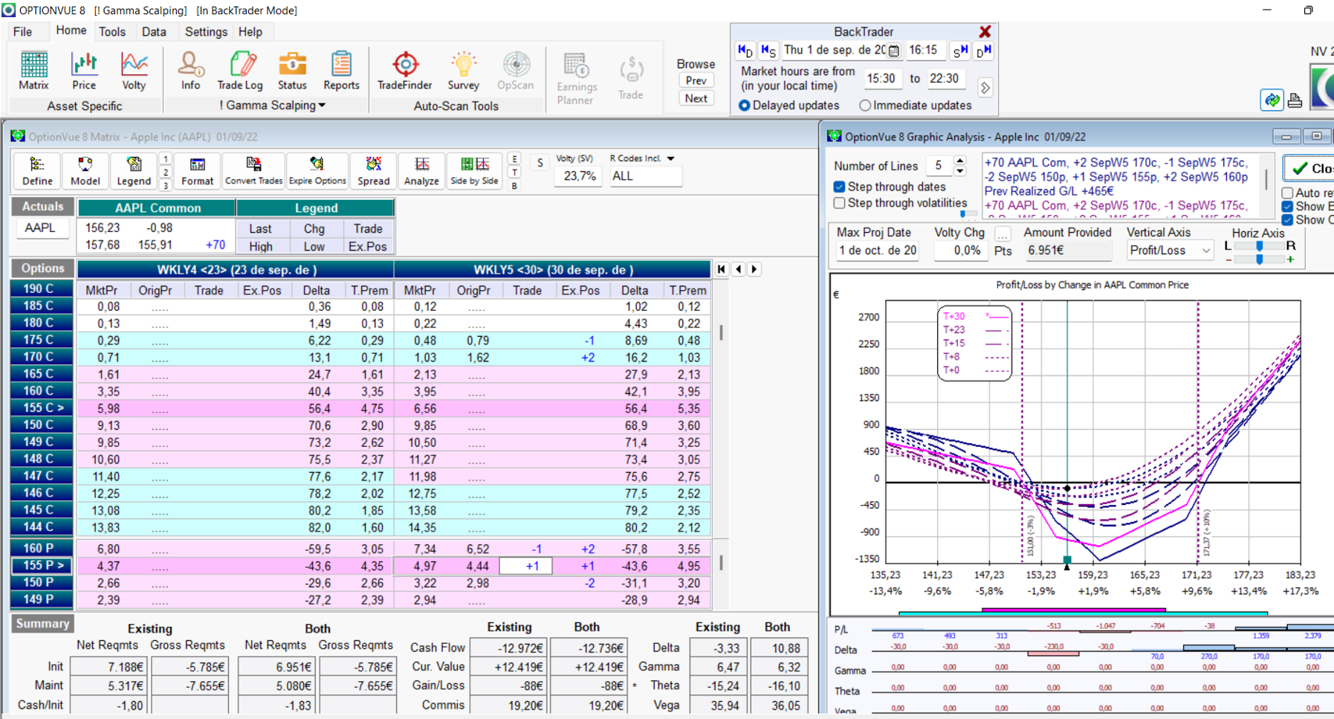Enable Step through dates checkbox
This screenshot has height=719, width=1334.
[x=839, y=187]
